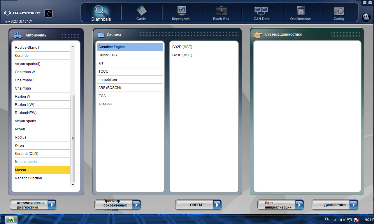The image size is (374, 224).
Task: Open the Diagnosis magnifier icon
Action: [101, 10]
